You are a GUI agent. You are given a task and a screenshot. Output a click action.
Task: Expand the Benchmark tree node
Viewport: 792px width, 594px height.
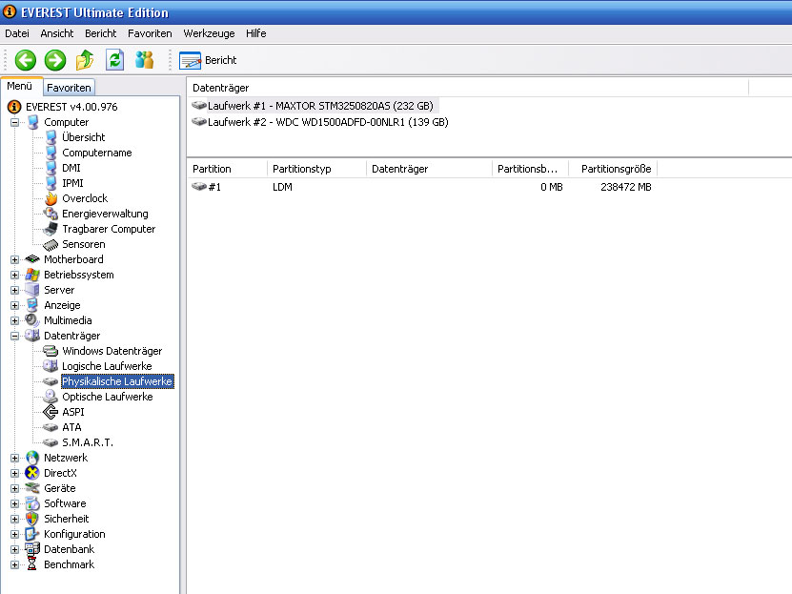pyautogui.click(x=14, y=564)
